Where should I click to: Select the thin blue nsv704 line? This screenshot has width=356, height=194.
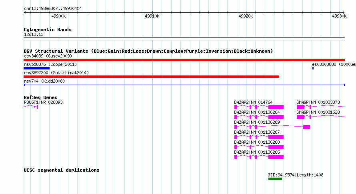coord(184,85)
